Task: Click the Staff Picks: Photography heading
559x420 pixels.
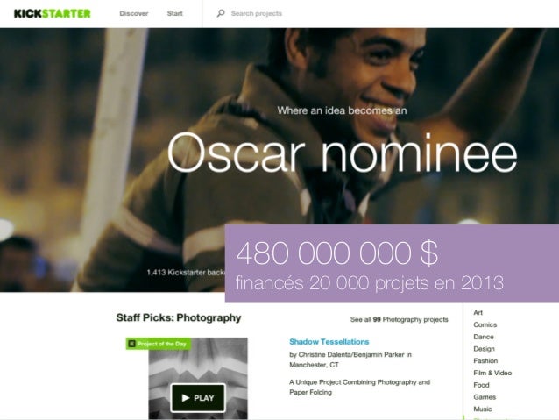Action: [179, 317]
